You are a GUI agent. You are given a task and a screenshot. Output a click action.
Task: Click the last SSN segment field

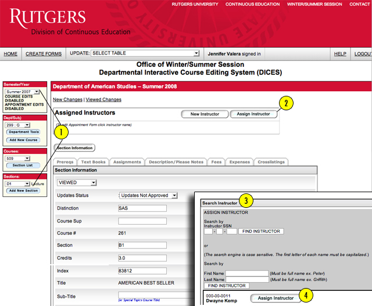(232, 231)
